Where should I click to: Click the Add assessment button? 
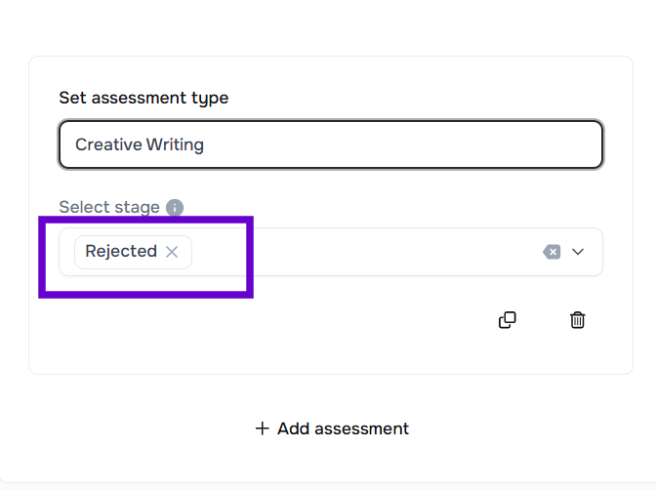[x=332, y=429]
